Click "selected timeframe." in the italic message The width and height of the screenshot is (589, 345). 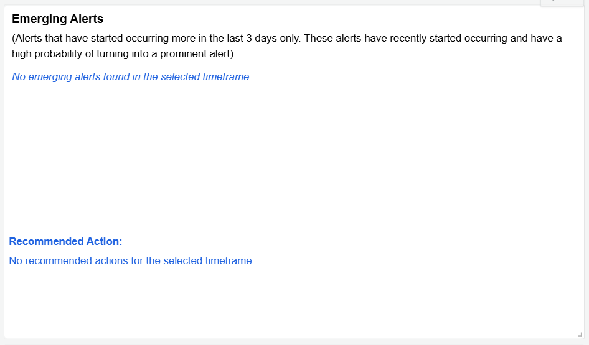[x=205, y=77]
